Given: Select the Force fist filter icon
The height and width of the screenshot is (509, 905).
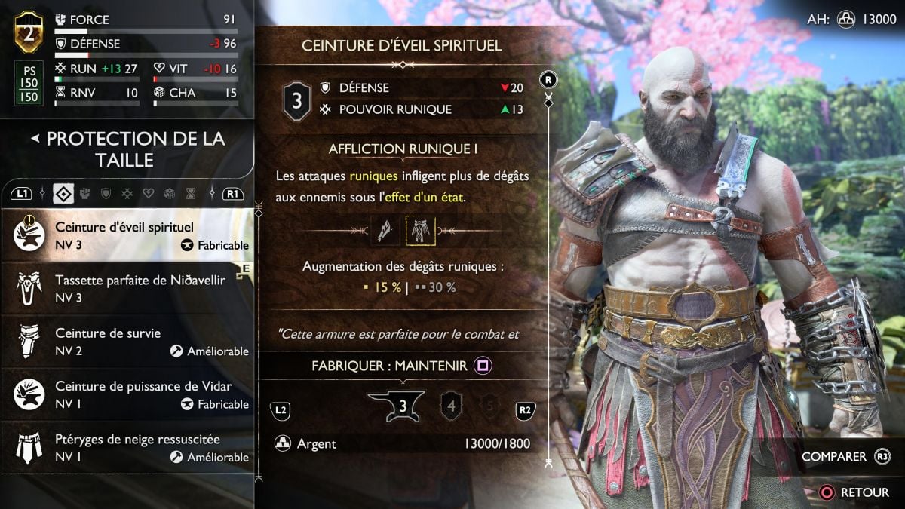Looking at the screenshot, I should 85,194.
